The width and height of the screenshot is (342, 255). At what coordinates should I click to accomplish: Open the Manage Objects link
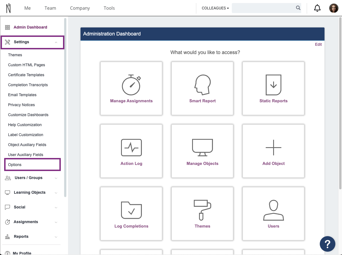[202, 164]
